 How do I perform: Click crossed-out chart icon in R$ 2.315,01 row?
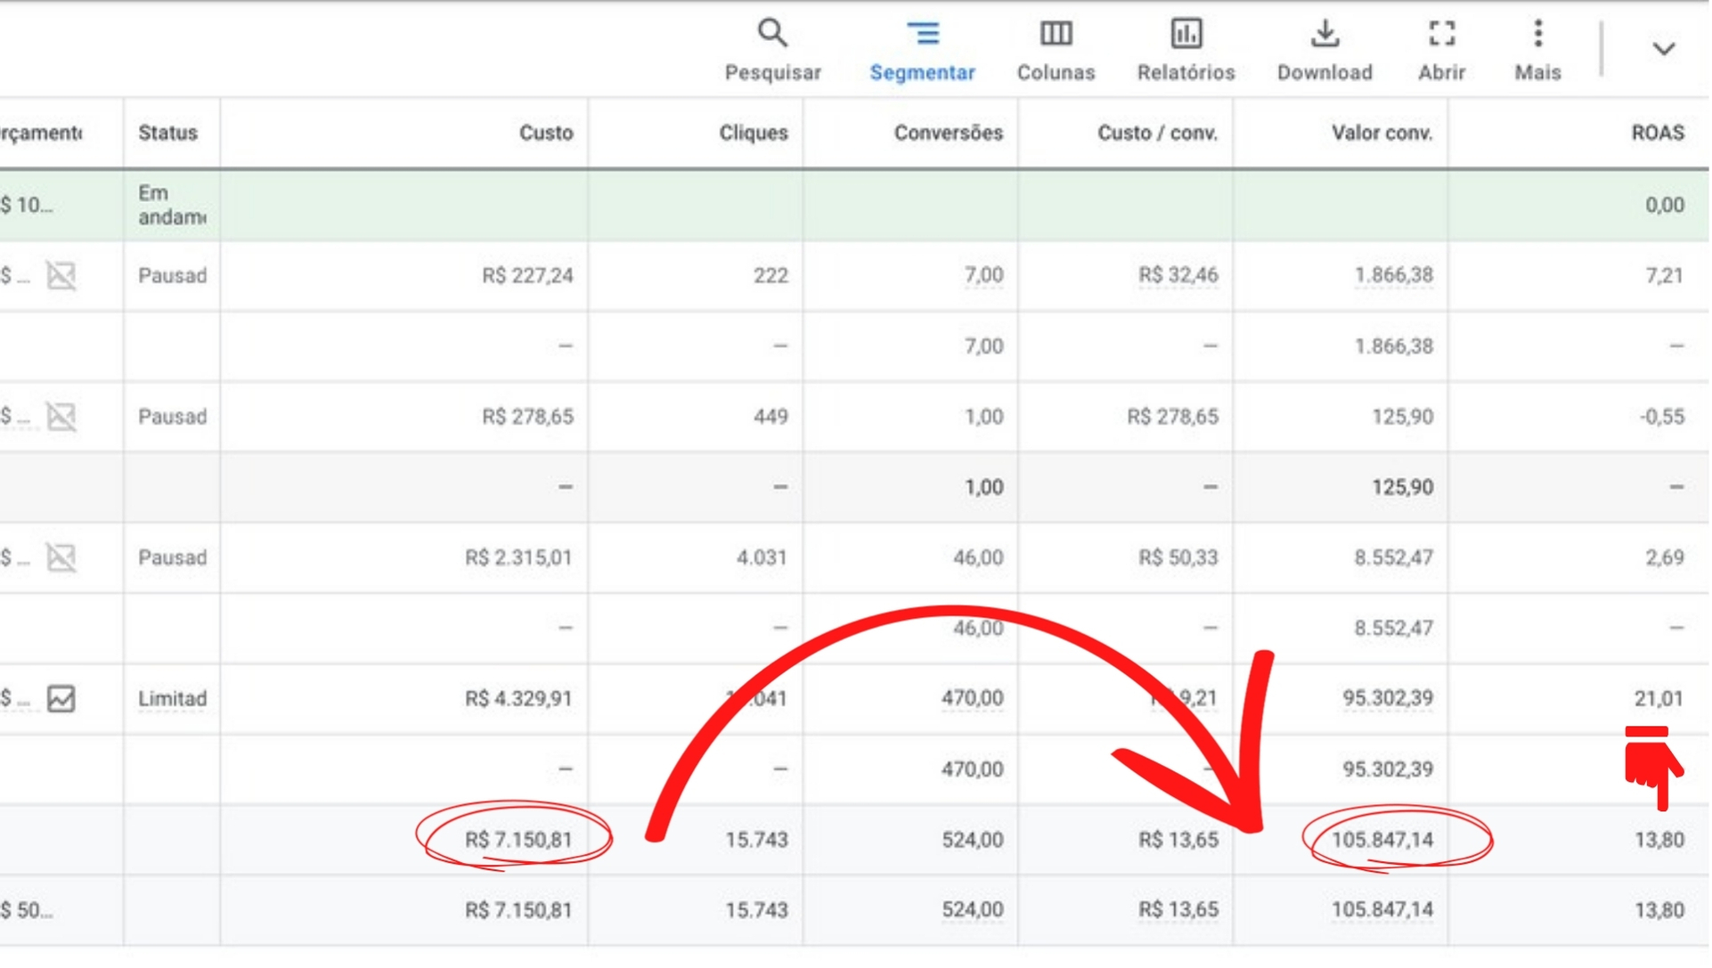[61, 558]
